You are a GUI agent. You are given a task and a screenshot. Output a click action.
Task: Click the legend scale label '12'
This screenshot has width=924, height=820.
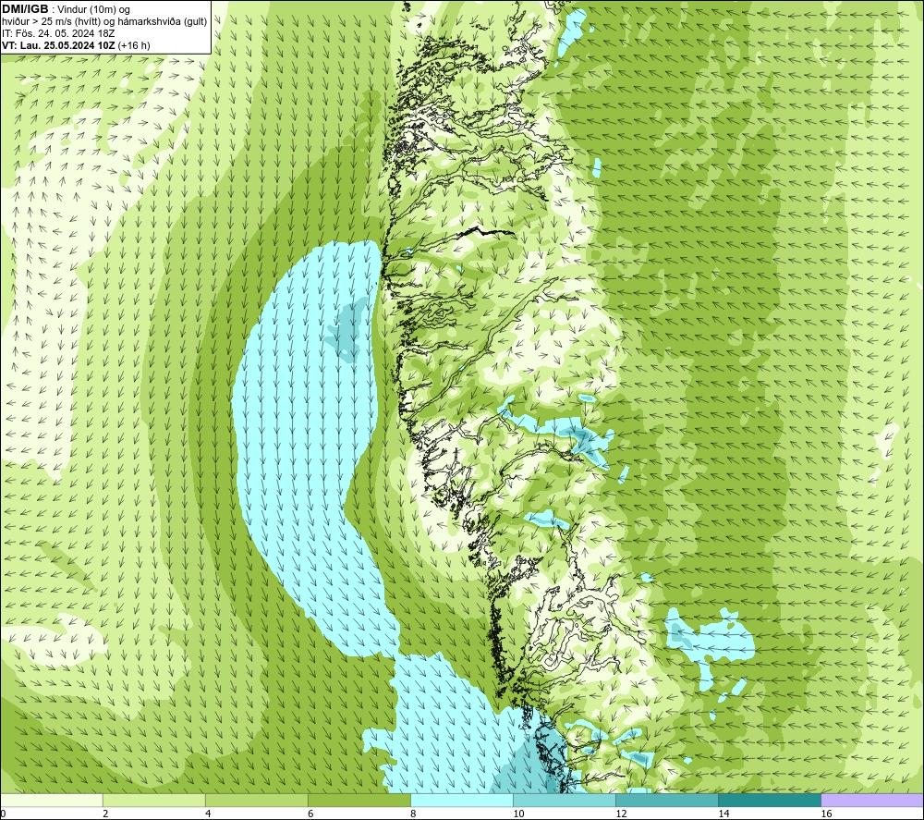pyautogui.click(x=621, y=814)
